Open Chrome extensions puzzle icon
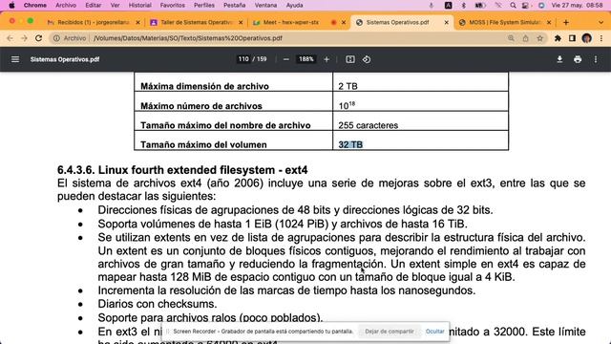 (x=558, y=38)
